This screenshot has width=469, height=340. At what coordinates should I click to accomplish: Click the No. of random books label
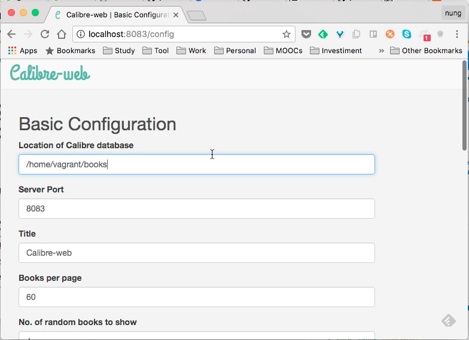click(x=78, y=322)
